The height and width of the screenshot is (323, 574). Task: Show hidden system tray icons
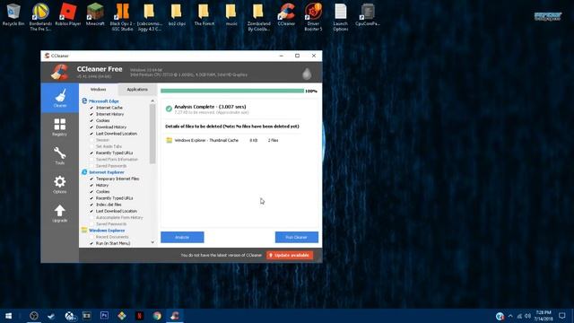tap(510, 316)
